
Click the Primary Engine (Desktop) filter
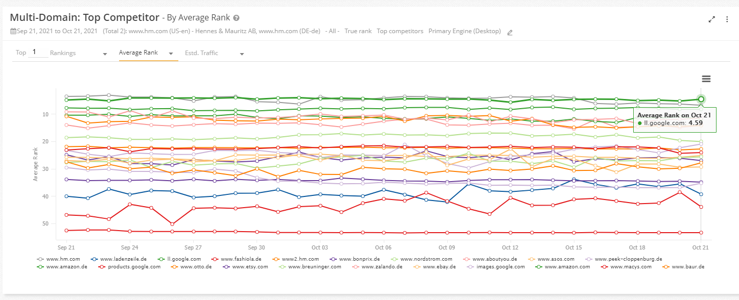coord(465,31)
